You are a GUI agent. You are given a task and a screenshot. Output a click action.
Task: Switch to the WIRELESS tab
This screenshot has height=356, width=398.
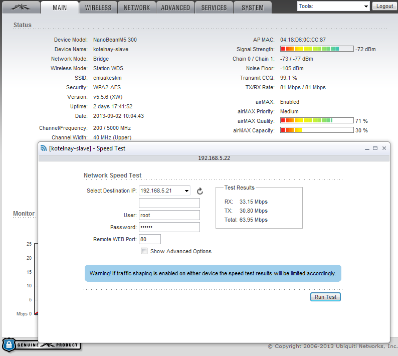(98, 8)
